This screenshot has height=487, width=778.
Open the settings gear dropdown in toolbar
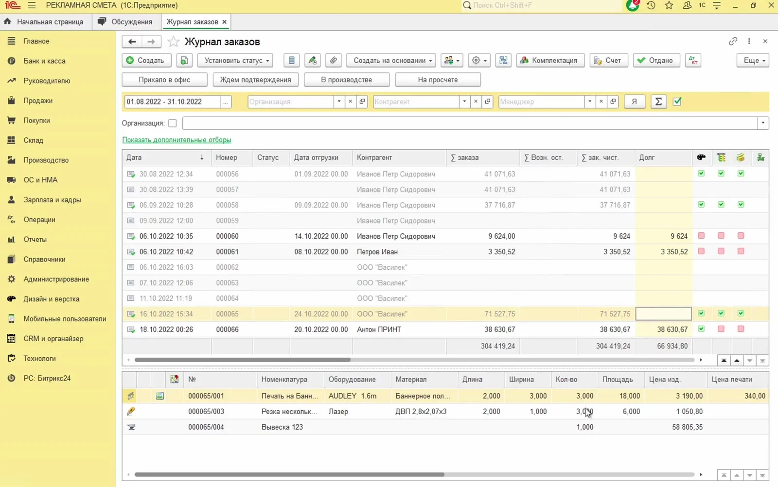tap(479, 60)
